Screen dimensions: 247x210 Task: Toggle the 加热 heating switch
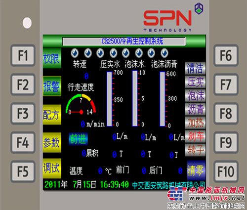tap(195, 123)
